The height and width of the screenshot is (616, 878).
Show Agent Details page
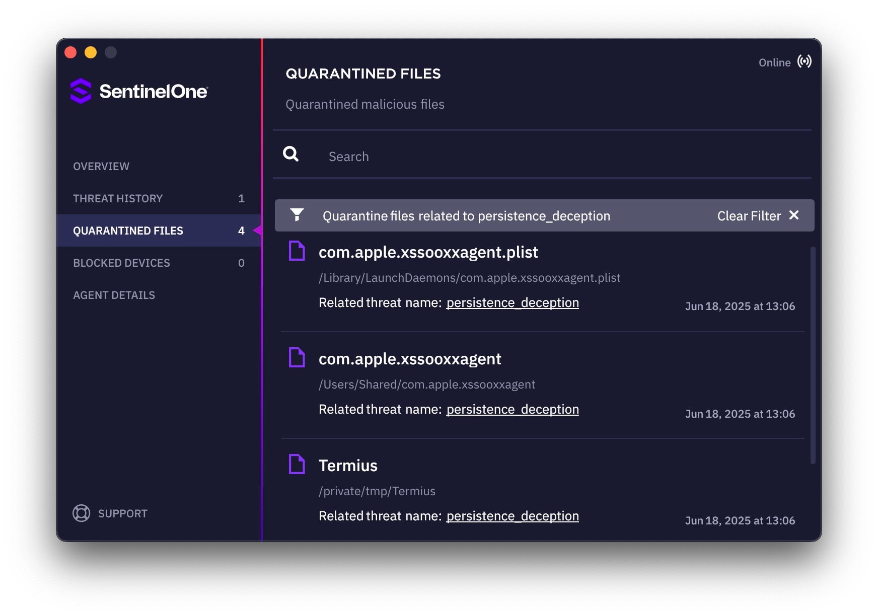coord(114,295)
